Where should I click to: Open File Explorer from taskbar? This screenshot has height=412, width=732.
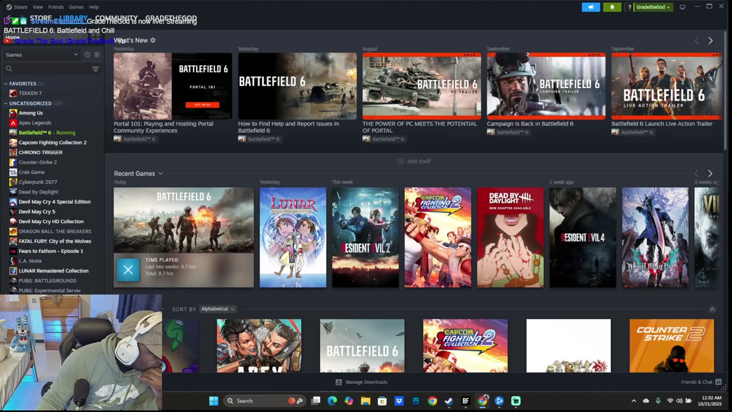(x=365, y=401)
